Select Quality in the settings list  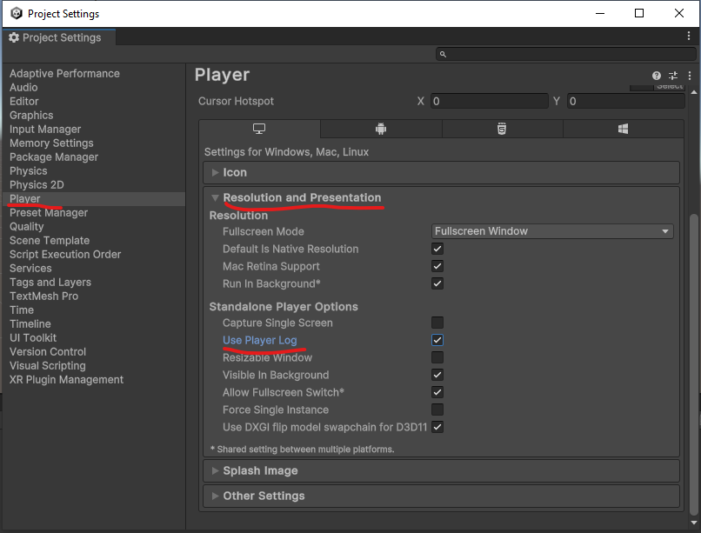[x=27, y=226]
